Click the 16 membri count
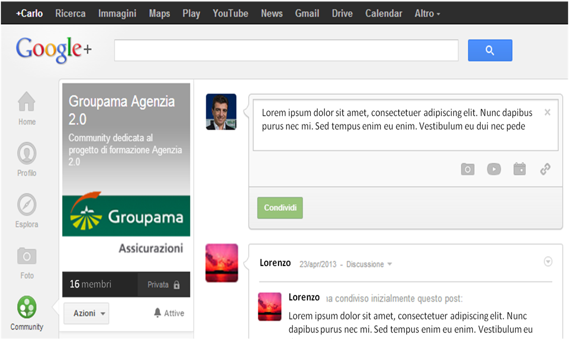 tap(90, 284)
